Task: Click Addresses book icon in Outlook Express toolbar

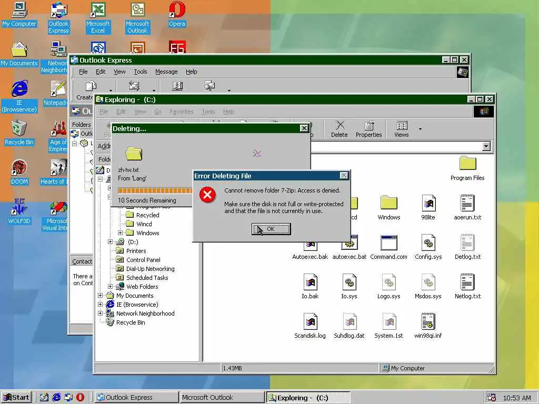Action: point(177,86)
